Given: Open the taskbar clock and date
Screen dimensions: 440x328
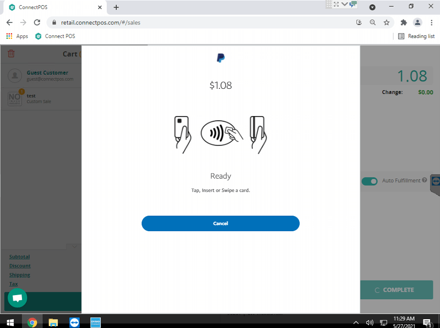Looking at the screenshot, I should tap(404, 322).
